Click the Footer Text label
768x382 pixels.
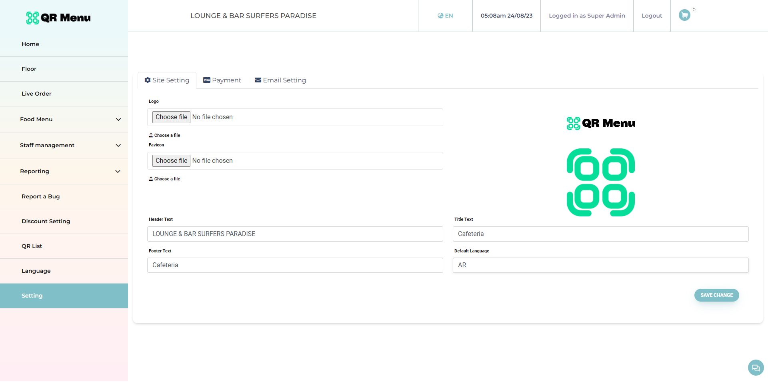pos(160,251)
